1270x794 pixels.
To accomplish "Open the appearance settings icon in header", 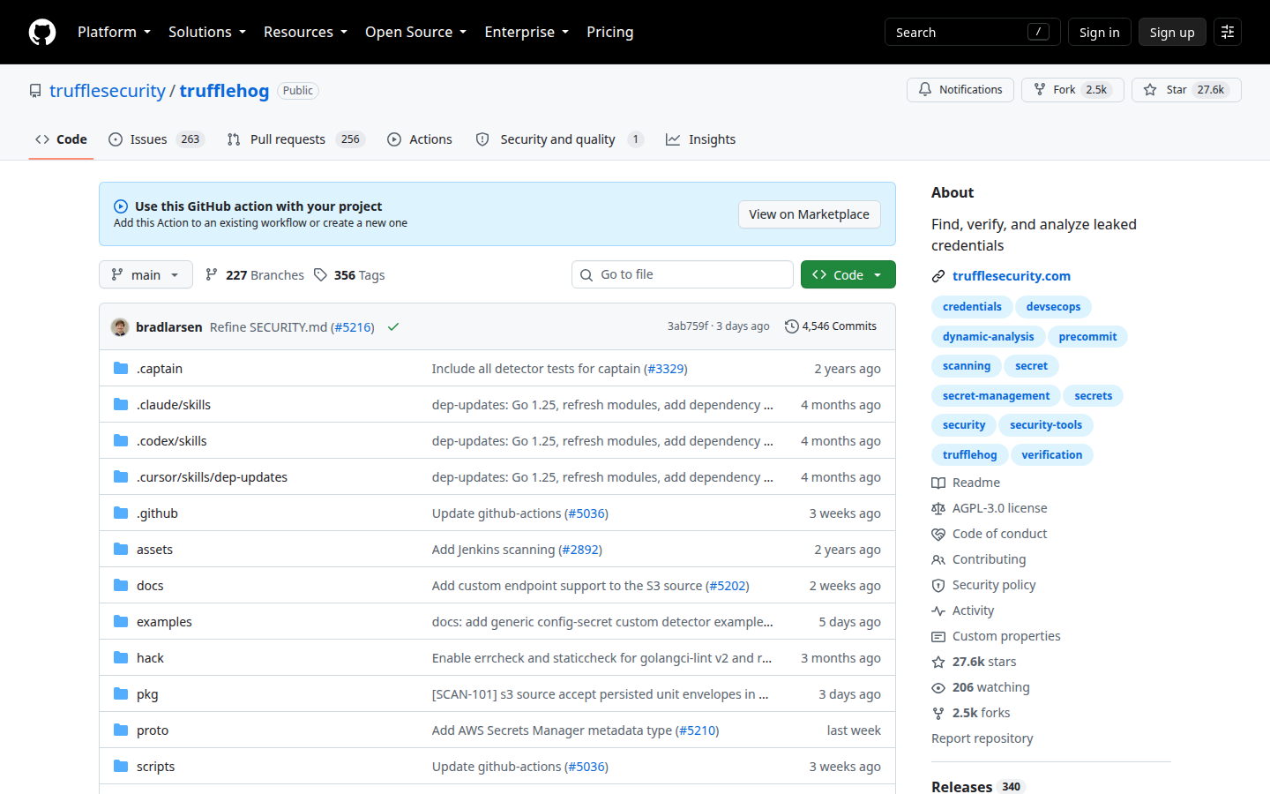I will (1228, 32).
